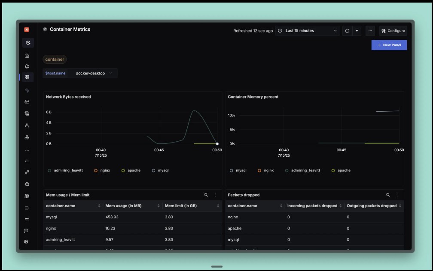Toggle admiring_leavitt series in Container Memory legend
This screenshot has width=433, height=271.
[x=302, y=170]
